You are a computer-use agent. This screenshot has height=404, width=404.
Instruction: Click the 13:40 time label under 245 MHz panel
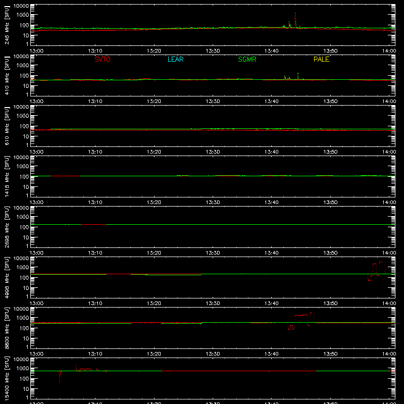click(x=271, y=51)
